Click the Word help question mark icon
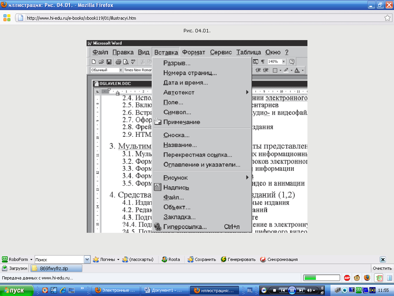This screenshot has width=394, height=296. (292, 62)
